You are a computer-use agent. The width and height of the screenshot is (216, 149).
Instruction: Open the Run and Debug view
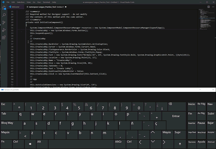coord(4,30)
